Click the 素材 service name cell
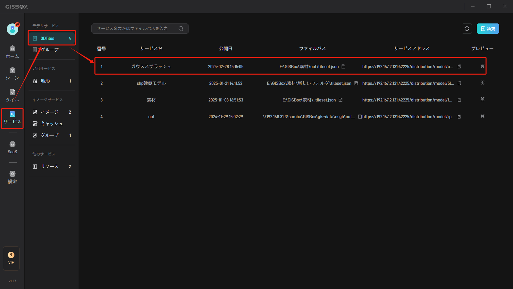This screenshot has width=513, height=289. [151, 100]
